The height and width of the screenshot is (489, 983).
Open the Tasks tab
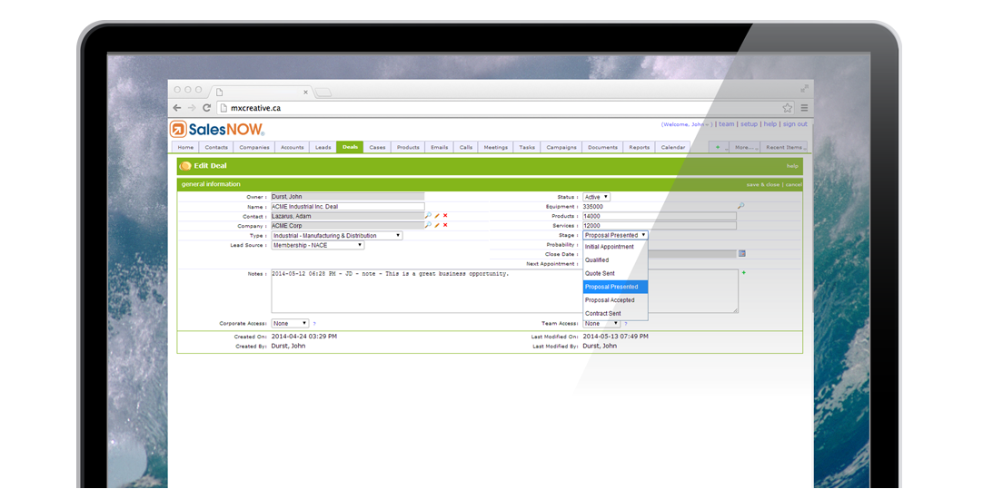pyautogui.click(x=527, y=147)
